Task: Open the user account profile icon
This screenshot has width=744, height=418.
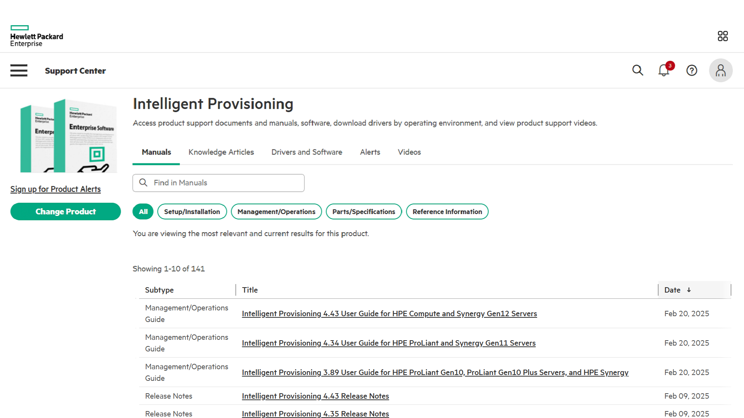Action: (721, 70)
